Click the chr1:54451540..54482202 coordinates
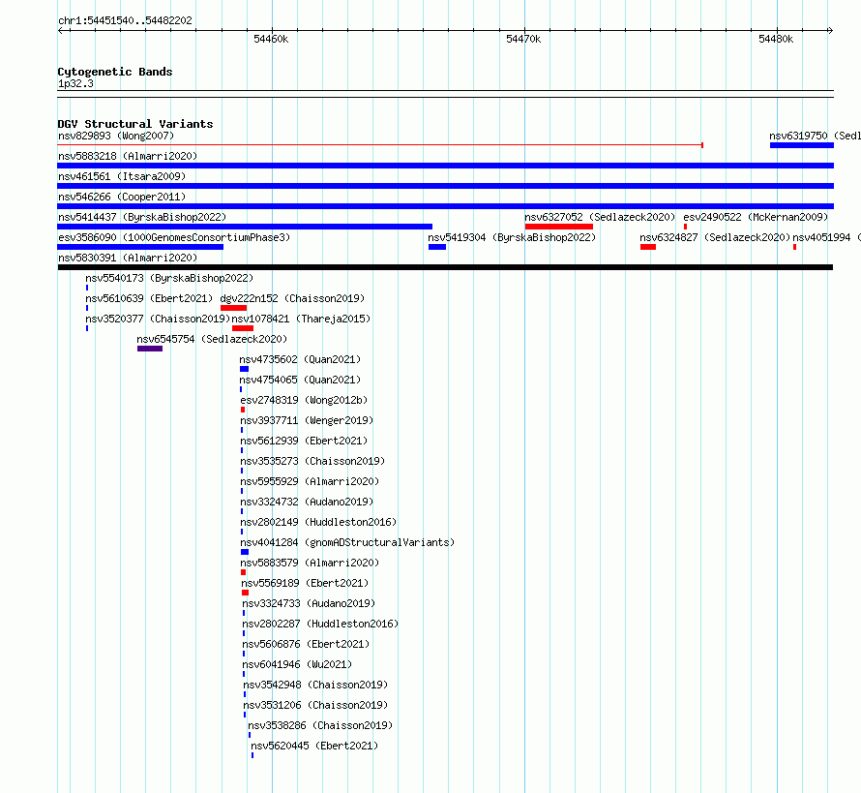 click(x=125, y=20)
